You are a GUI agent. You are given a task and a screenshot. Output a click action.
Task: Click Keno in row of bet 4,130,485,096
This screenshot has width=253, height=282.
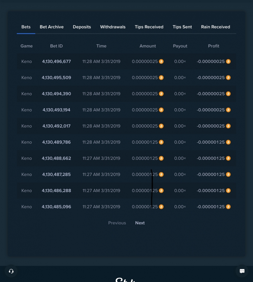point(27,207)
